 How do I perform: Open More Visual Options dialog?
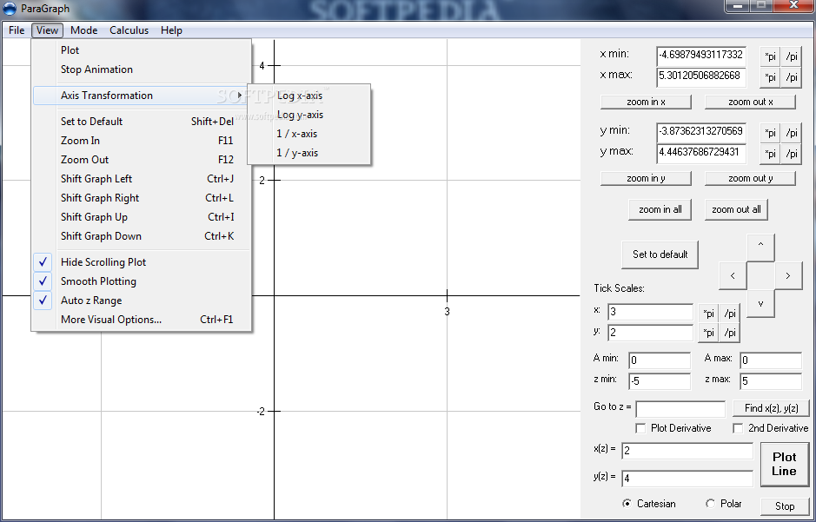142,320
